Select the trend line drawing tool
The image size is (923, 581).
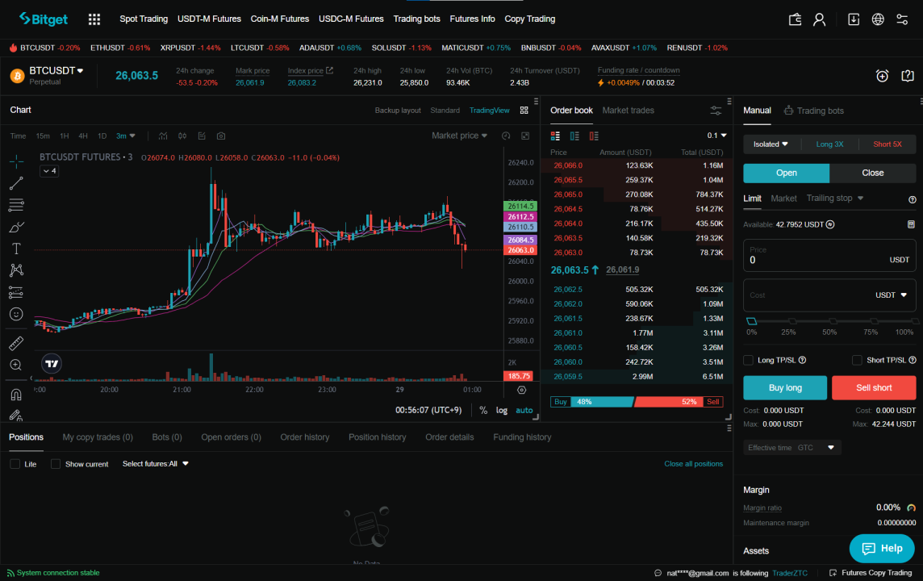(x=16, y=183)
